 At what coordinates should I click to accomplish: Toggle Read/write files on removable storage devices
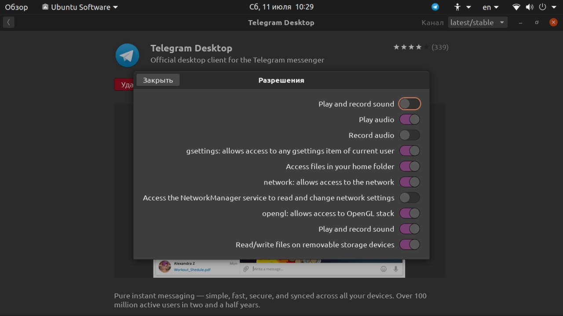click(409, 244)
